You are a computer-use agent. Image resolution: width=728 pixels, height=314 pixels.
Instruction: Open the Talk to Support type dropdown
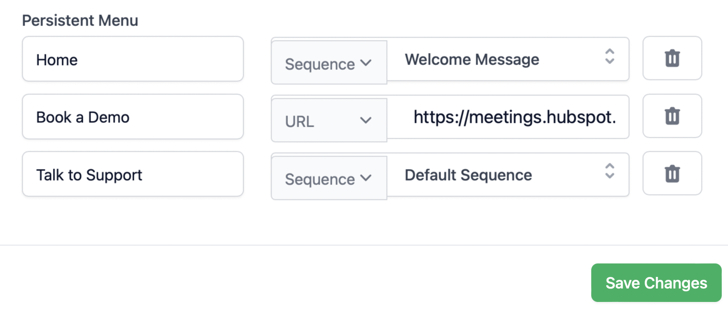pos(329,178)
